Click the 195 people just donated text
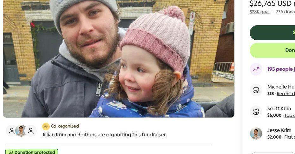This screenshot has width=295, height=154. [x=281, y=69]
